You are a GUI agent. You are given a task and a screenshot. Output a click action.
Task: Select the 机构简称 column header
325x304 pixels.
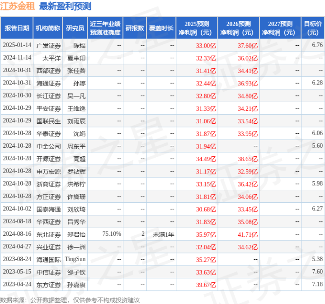pos(48,28)
